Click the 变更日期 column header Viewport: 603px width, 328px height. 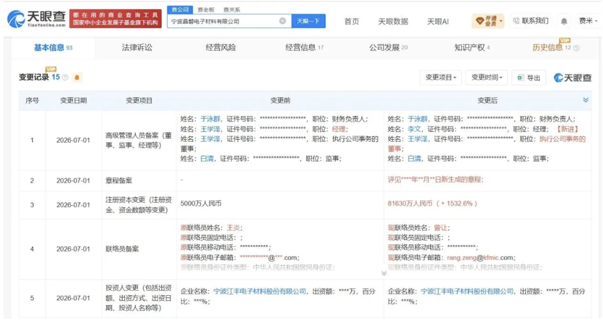click(x=73, y=100)
